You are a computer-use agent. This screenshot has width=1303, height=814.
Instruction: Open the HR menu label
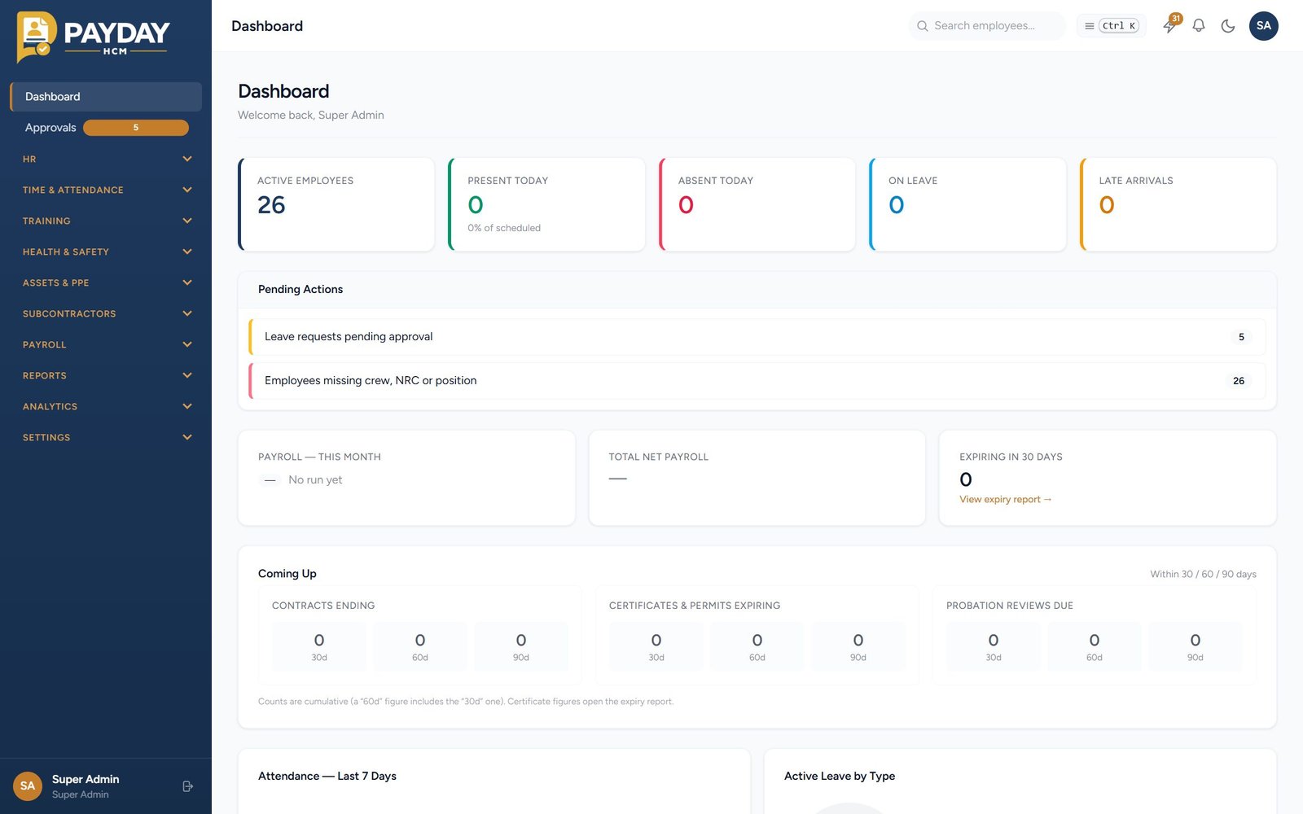(29, 160)
